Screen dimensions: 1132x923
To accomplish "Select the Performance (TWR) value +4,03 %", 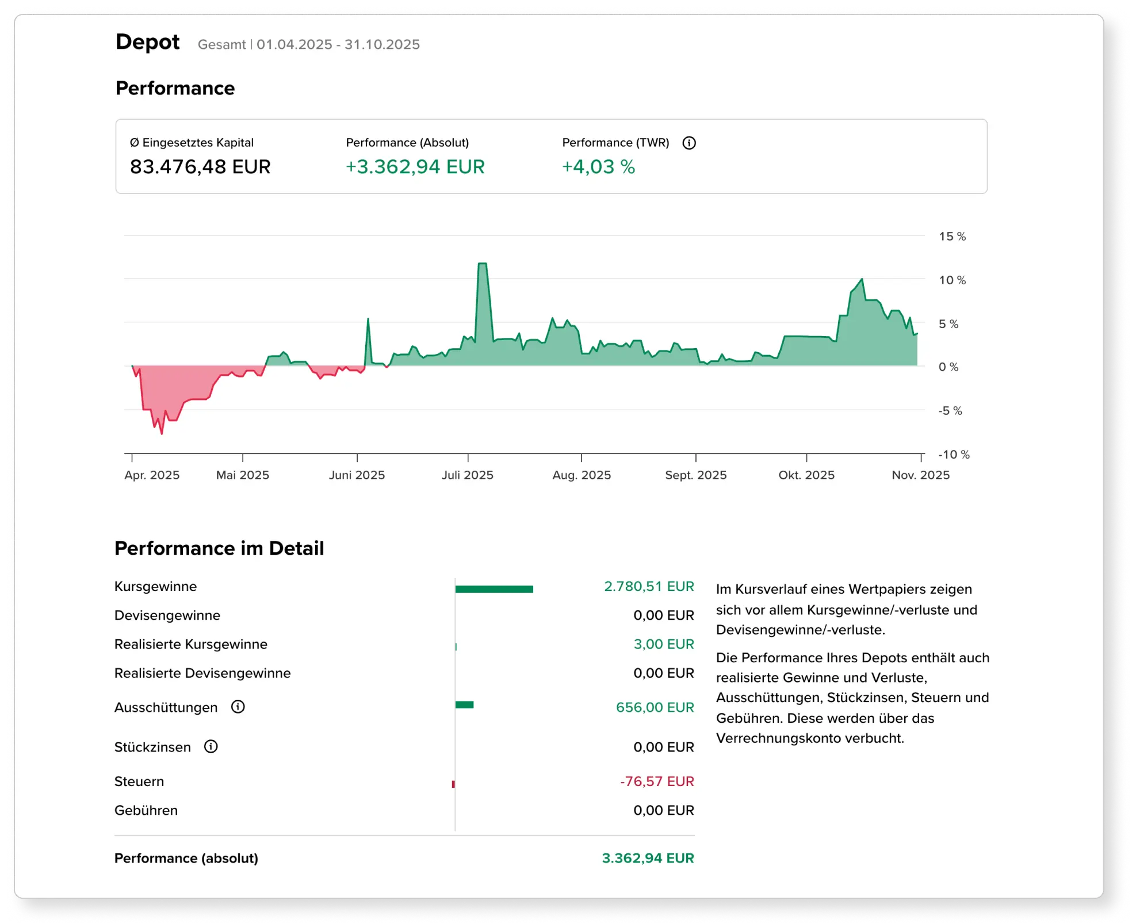I will [598, 167].
